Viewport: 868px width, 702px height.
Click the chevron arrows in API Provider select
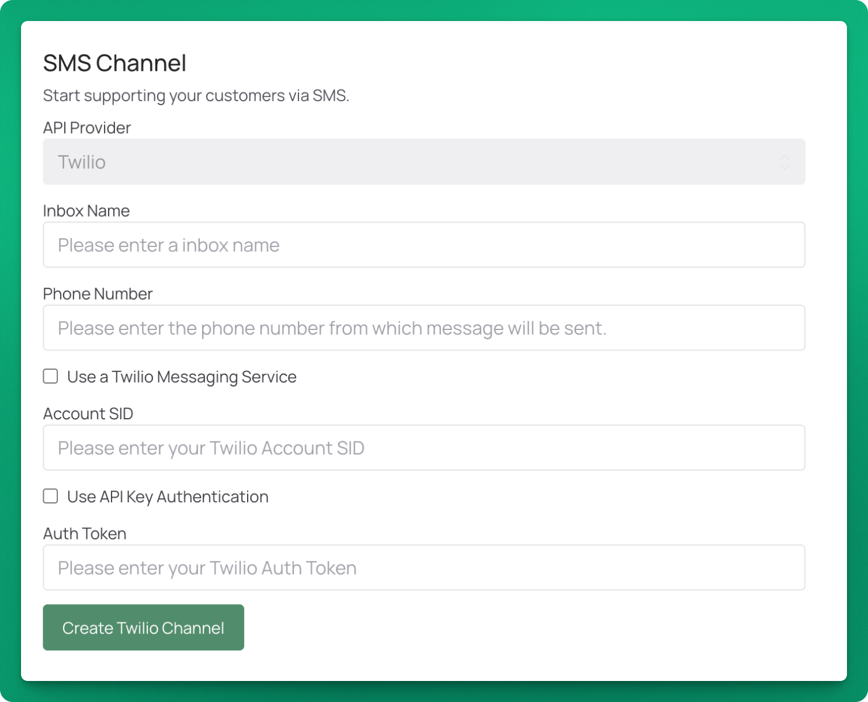click(x=784, y=162)
